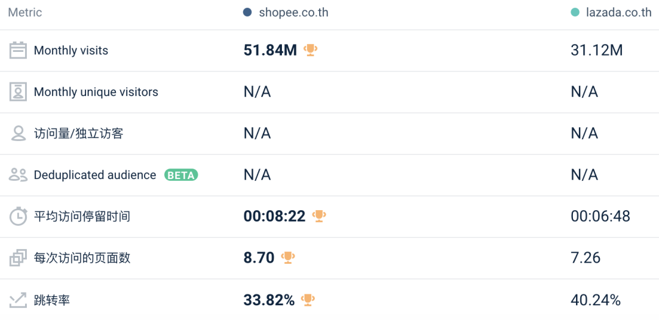Click the trophy beside 33.82%

click(308, 299)
